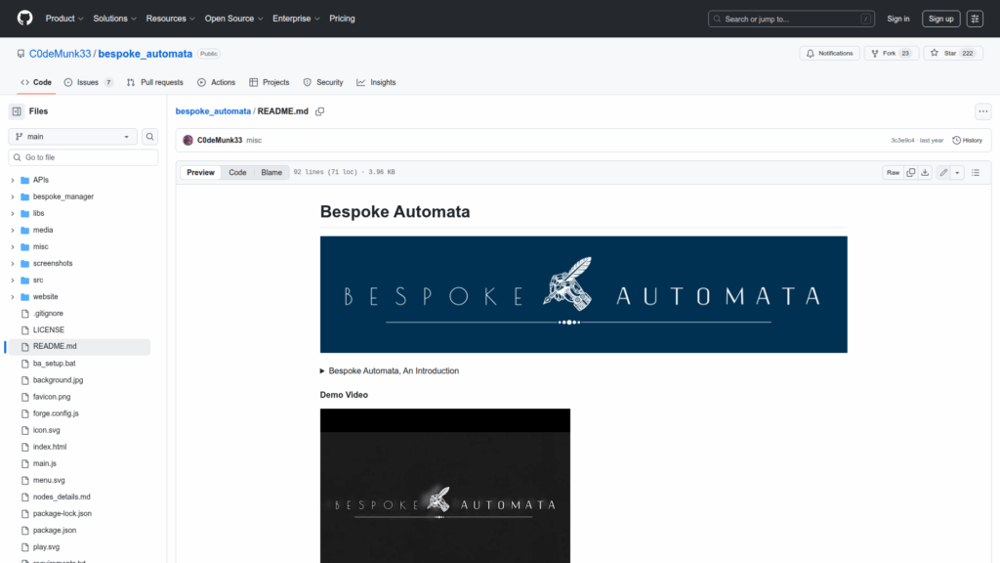This screenshot has width=1000, height=563.
Task: Expand the src folder
Action: (13, 281)
